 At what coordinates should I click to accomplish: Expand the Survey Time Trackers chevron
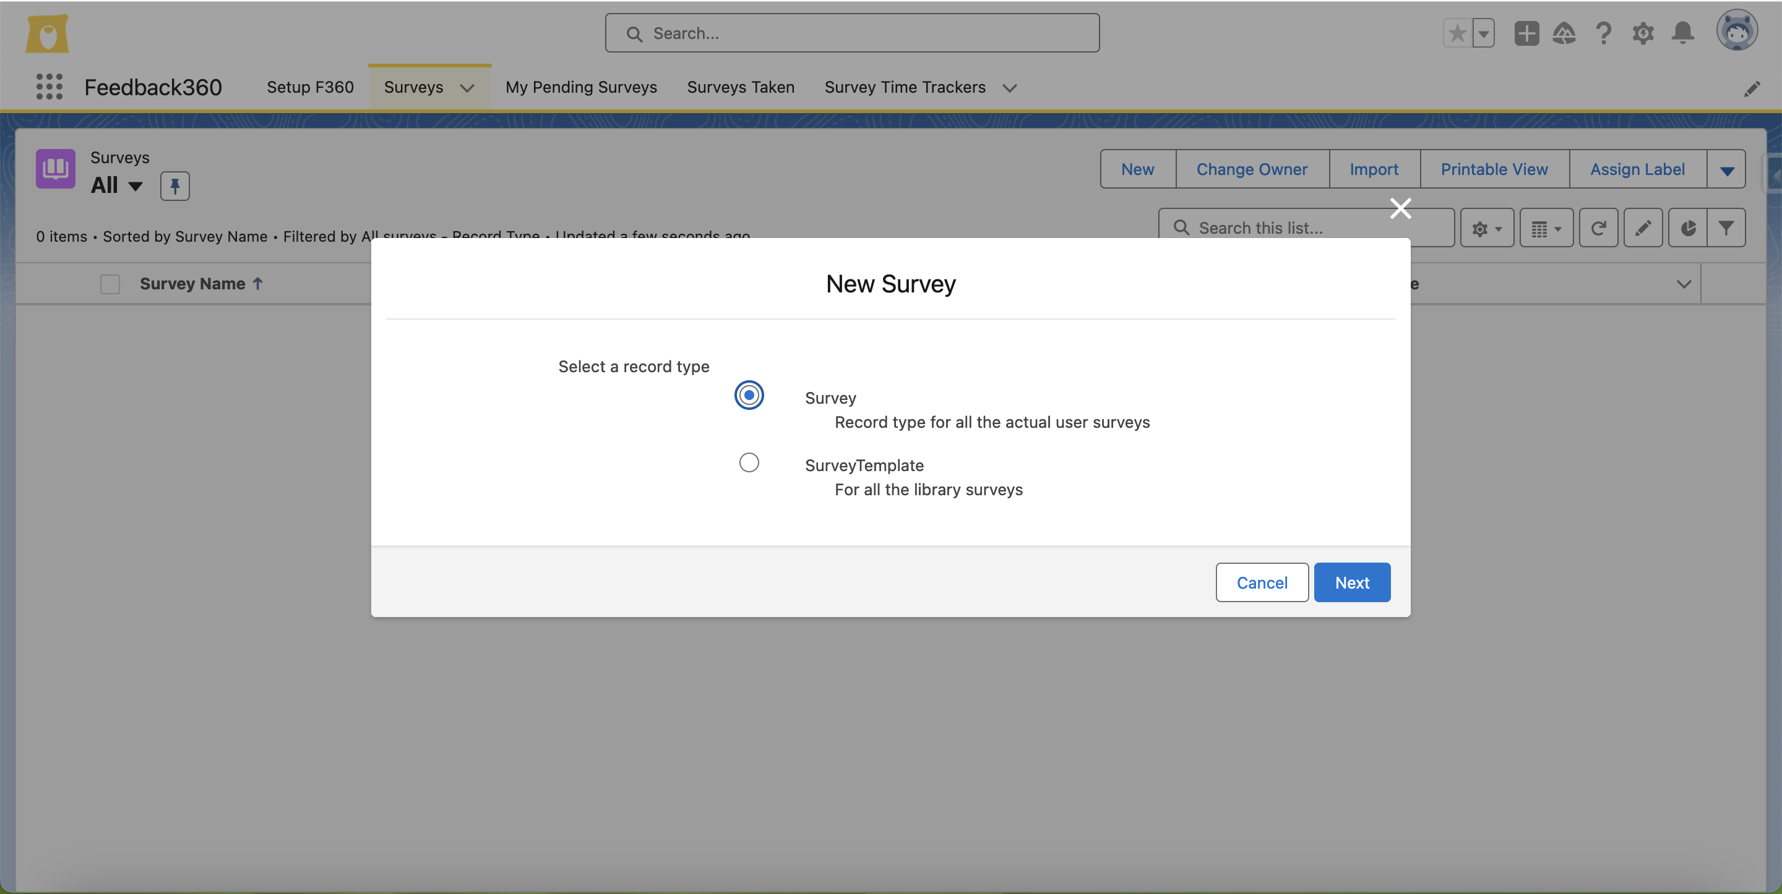click(x=1010, y=88)
